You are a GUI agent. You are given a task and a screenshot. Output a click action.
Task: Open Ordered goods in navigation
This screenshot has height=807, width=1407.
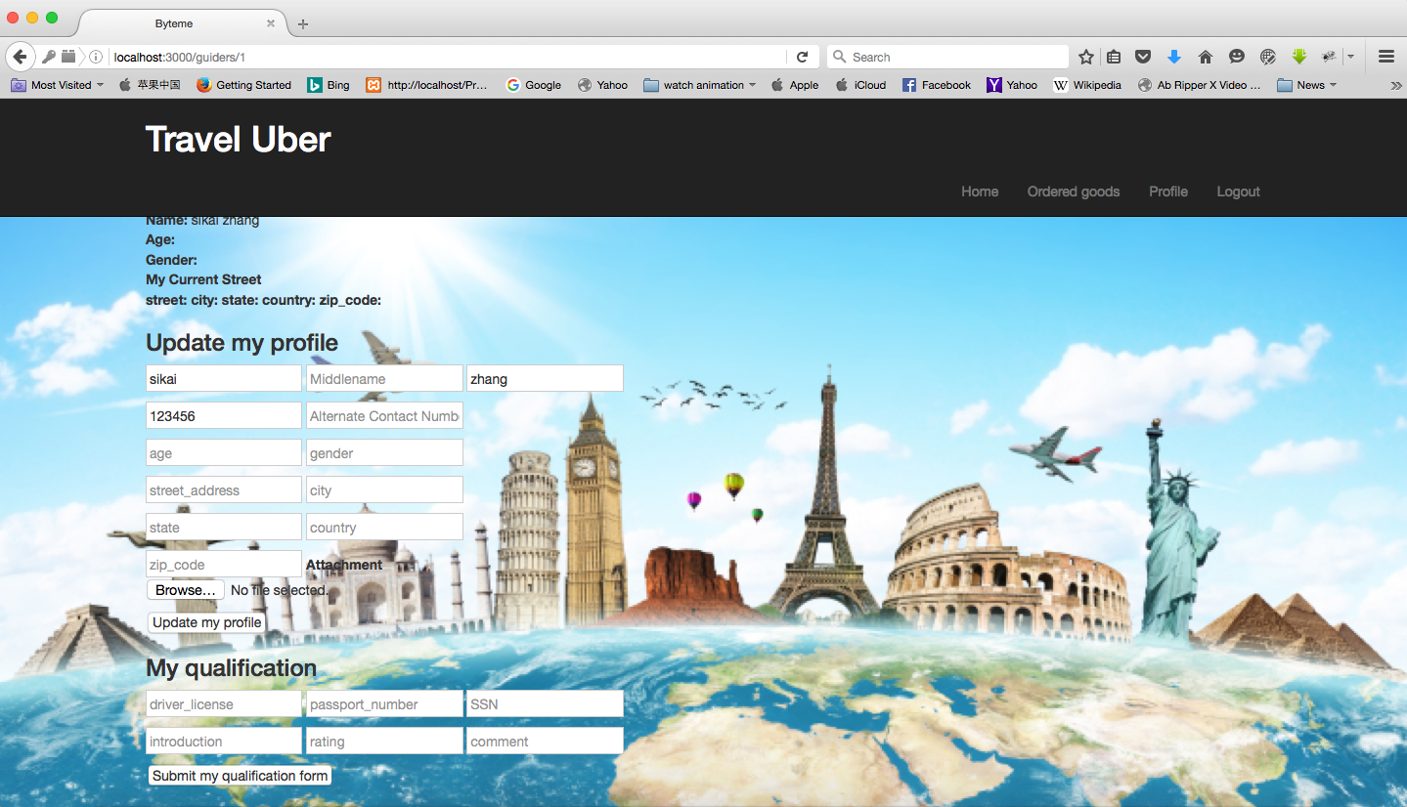[x=1074, y=191]
